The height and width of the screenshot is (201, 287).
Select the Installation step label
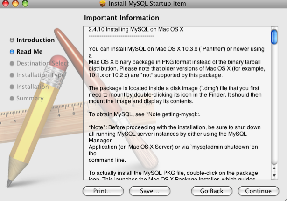point(32,87)
